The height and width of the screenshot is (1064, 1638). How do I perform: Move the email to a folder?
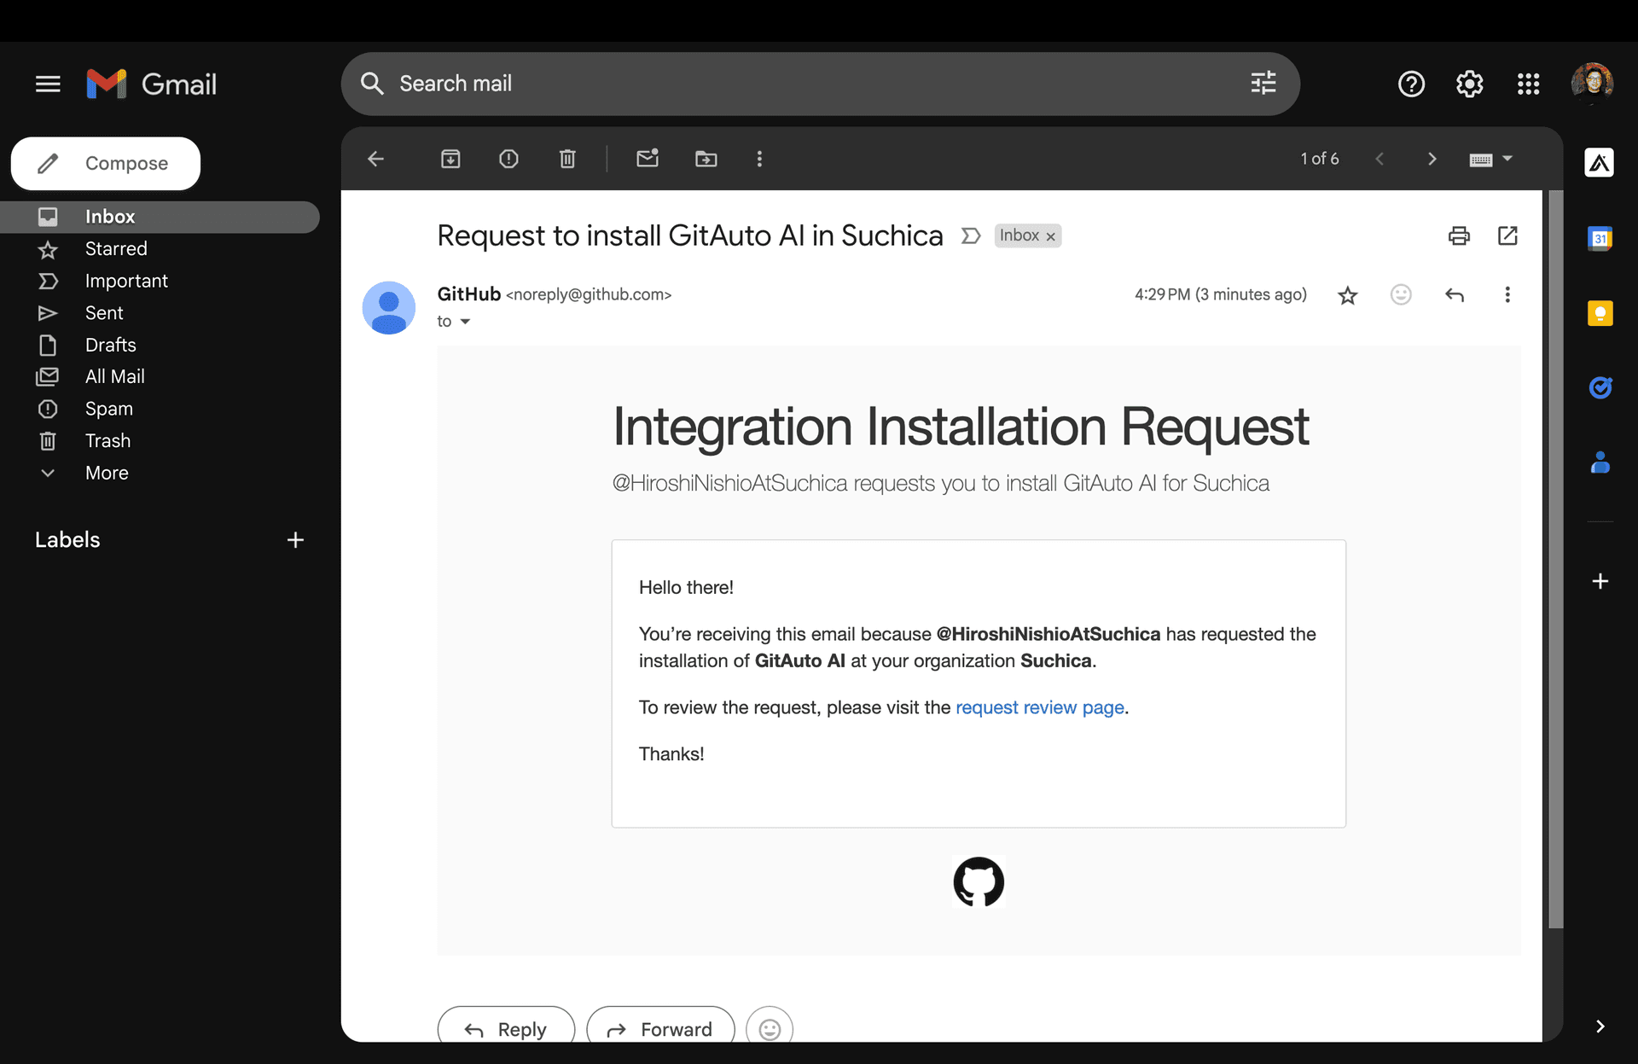pyautogui.click(x=706, y=159)
